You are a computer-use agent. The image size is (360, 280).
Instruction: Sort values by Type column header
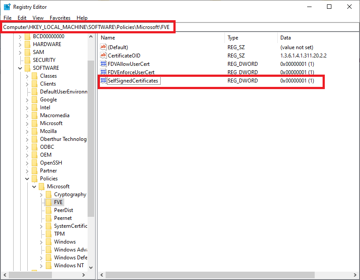tap(251, 38)
